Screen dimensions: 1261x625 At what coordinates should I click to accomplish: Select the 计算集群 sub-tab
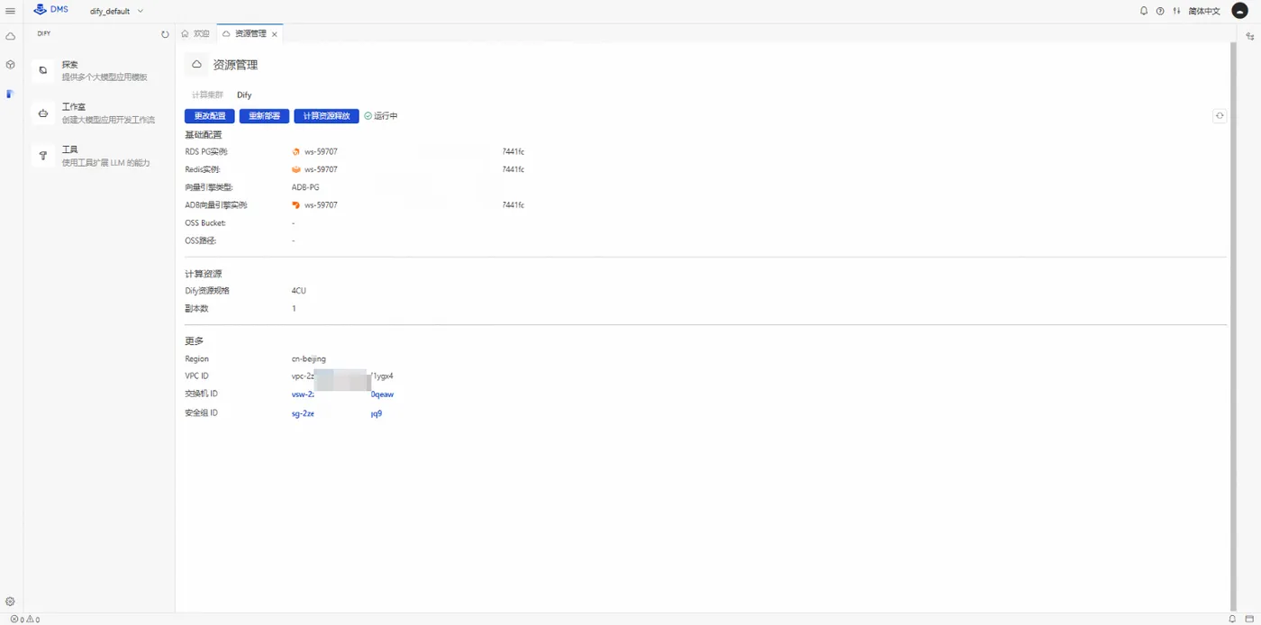click(207, 95)
